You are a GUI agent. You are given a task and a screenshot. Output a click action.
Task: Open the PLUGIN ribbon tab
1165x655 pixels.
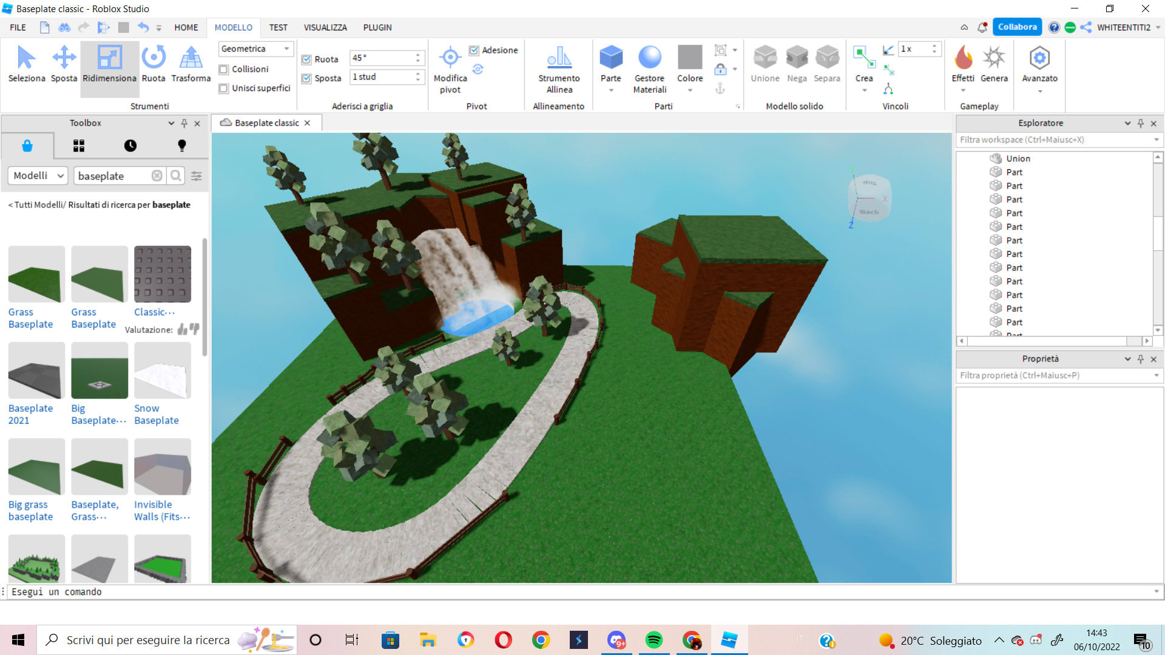377,27
